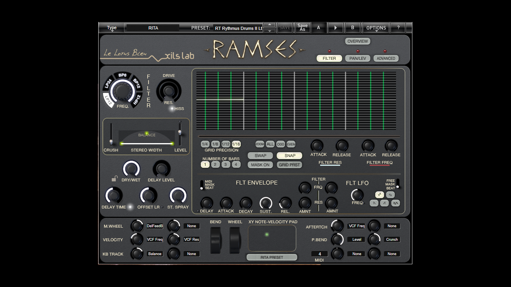Screen dimensions: 511x287
Task: Open the OVERVIEW page
Action: point(358,41)
